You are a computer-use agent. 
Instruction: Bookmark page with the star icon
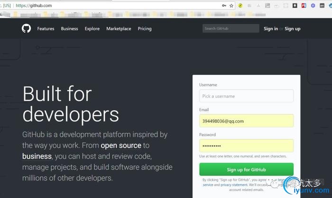click(231, 6)
